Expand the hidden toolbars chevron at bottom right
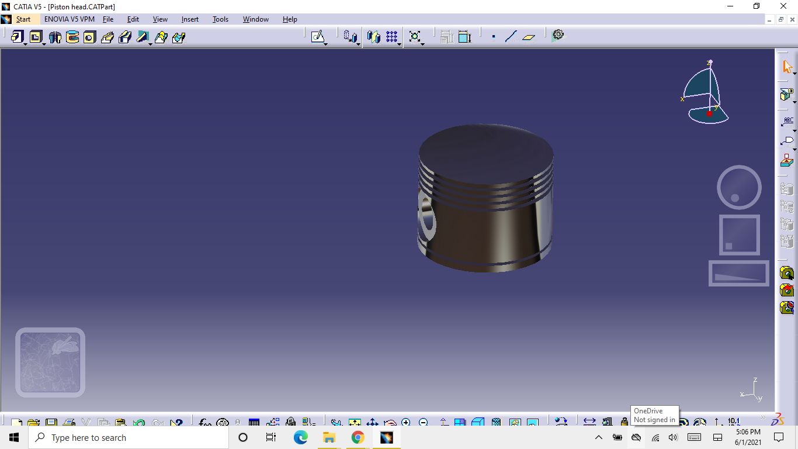 pyautogui.click(x=764, y=417)
